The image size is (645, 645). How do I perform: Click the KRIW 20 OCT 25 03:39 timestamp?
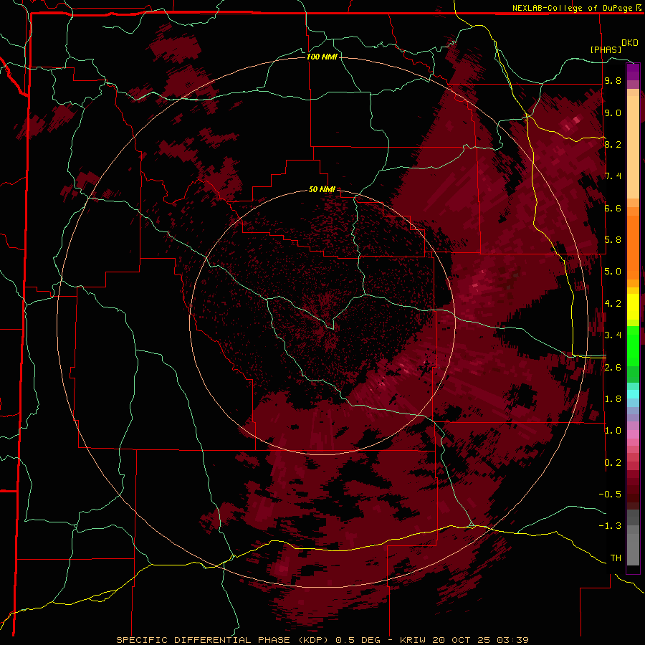[x=464, y=640]
